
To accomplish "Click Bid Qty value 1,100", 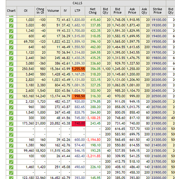I will pyautogui.click(x=106, y=69).
